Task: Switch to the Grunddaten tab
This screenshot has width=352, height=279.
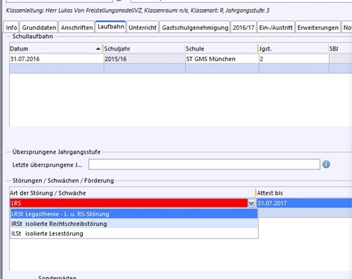Action: click(39, 28)
